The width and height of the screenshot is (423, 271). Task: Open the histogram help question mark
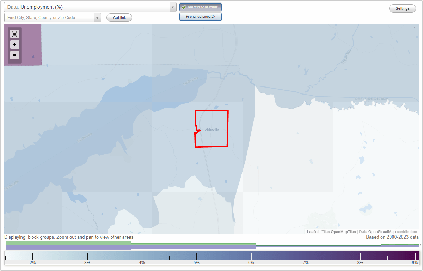coord(420,245)
